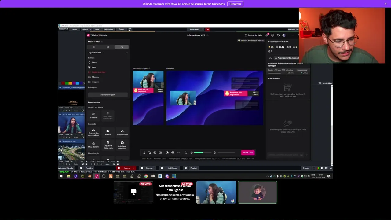391x220 pixels.
Task: Select the Meta source
Action: pos(92,67)
